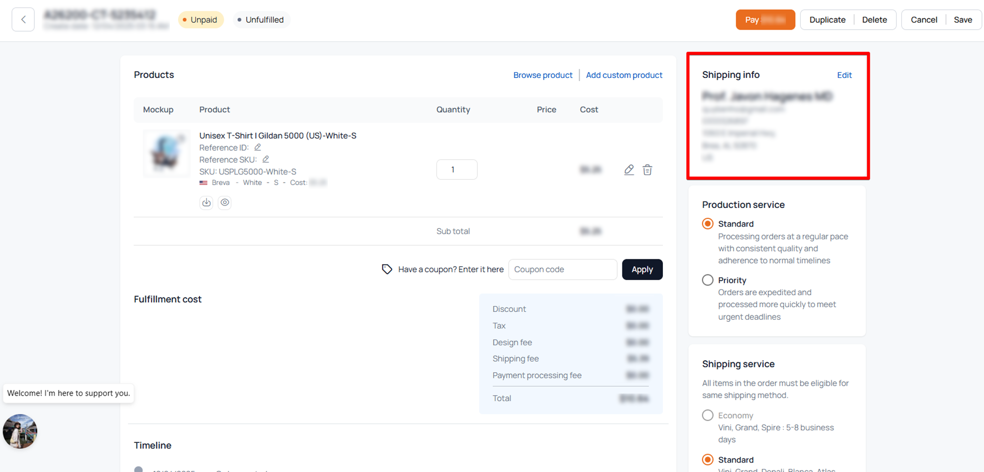The height and width of the screenshot is (472, 984).
Task: Edit the Reference ID pencil icon
Action: click(x=258, y=148)
